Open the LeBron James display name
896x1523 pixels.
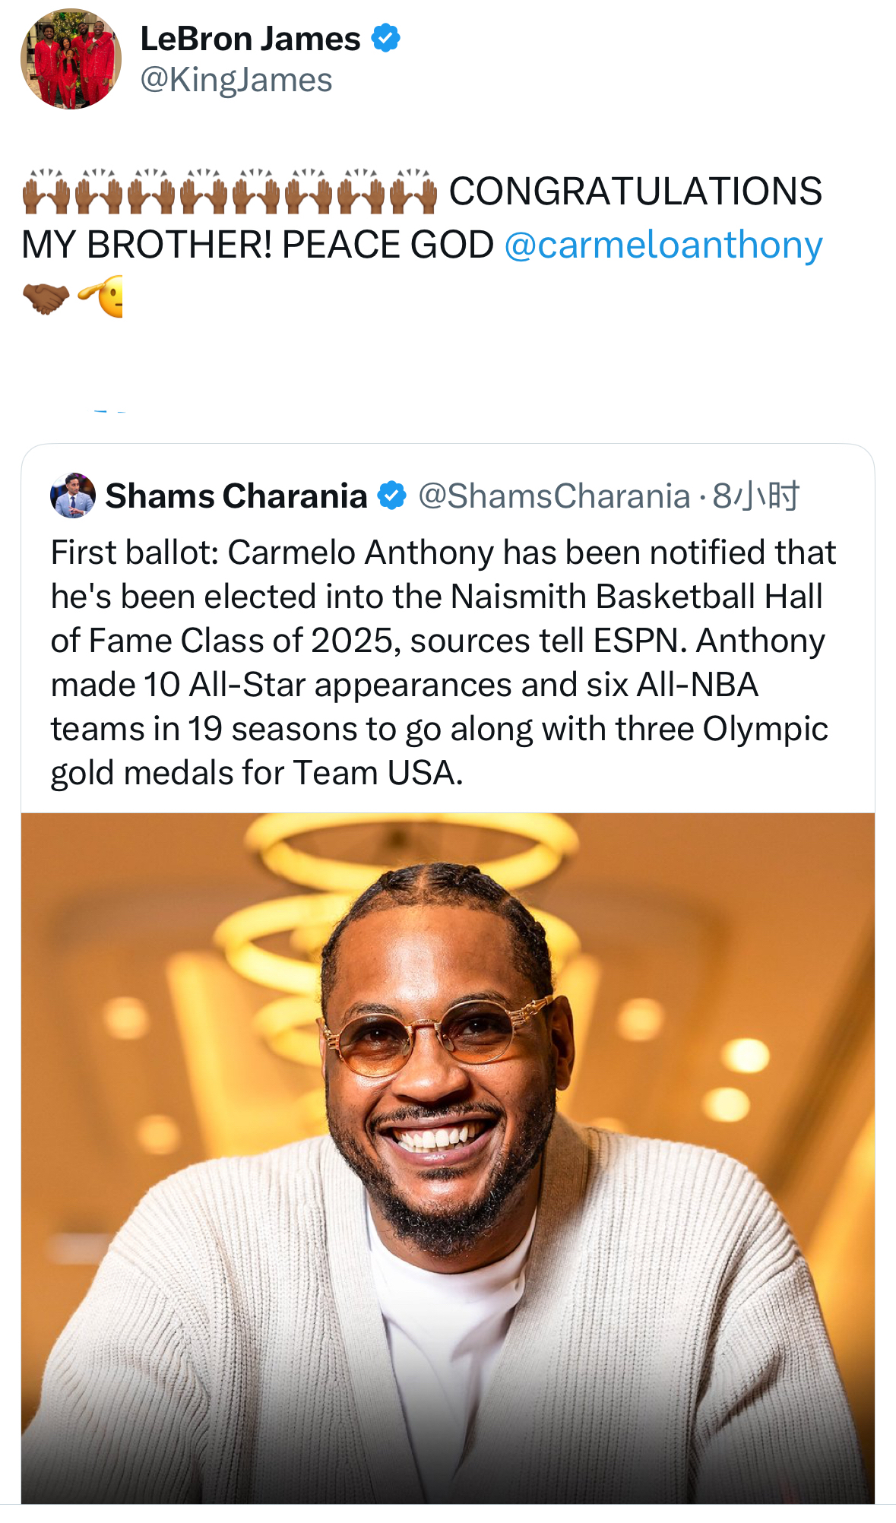click(250, 39)
